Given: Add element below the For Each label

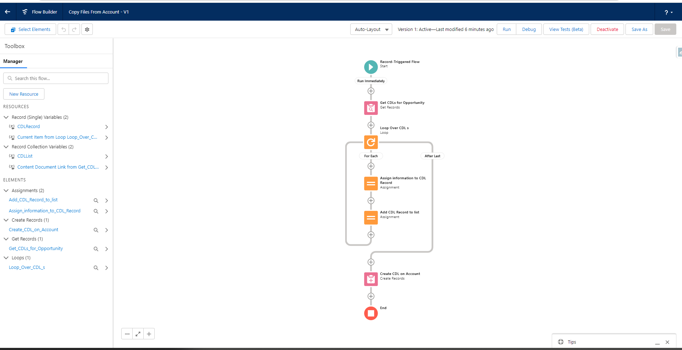Looking at the screenshot, I should pos(371,166).
